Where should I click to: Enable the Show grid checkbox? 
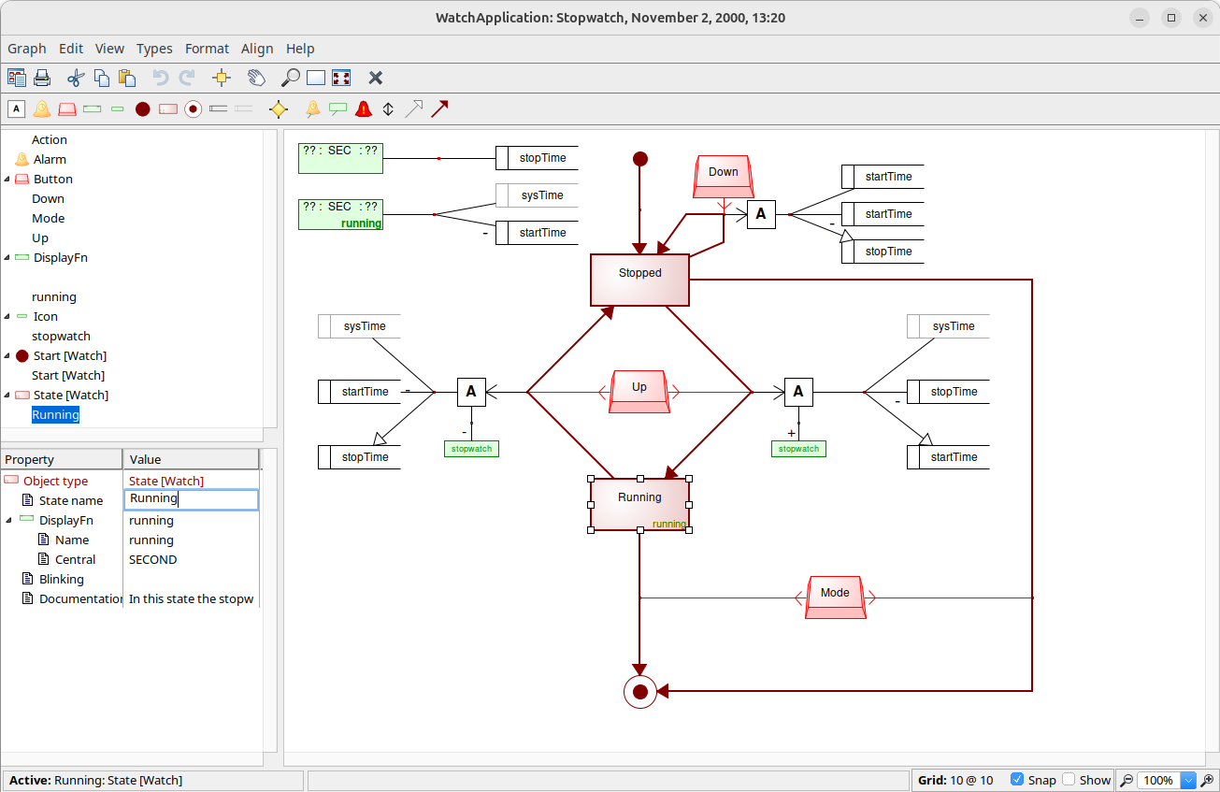point(1069,780)
